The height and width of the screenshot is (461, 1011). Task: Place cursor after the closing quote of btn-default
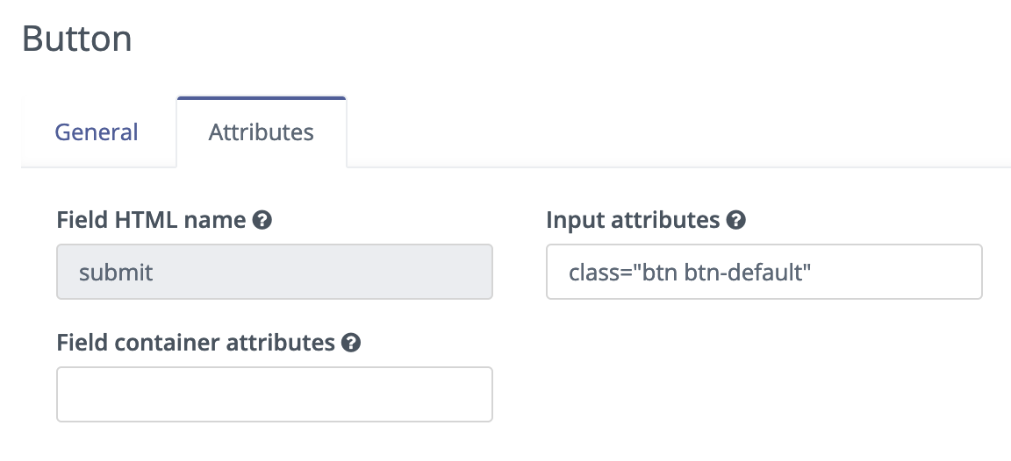[812, 273]
